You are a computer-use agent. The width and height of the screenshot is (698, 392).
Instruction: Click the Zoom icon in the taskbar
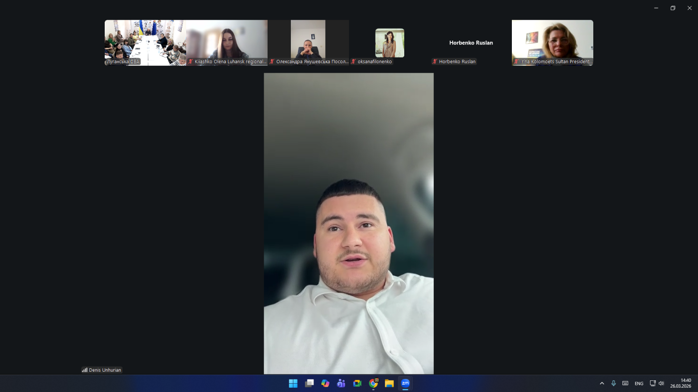[x=405, y=383]
